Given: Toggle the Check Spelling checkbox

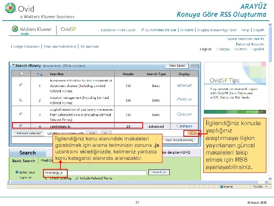Looking at the screenshot, I should [46, 178].
